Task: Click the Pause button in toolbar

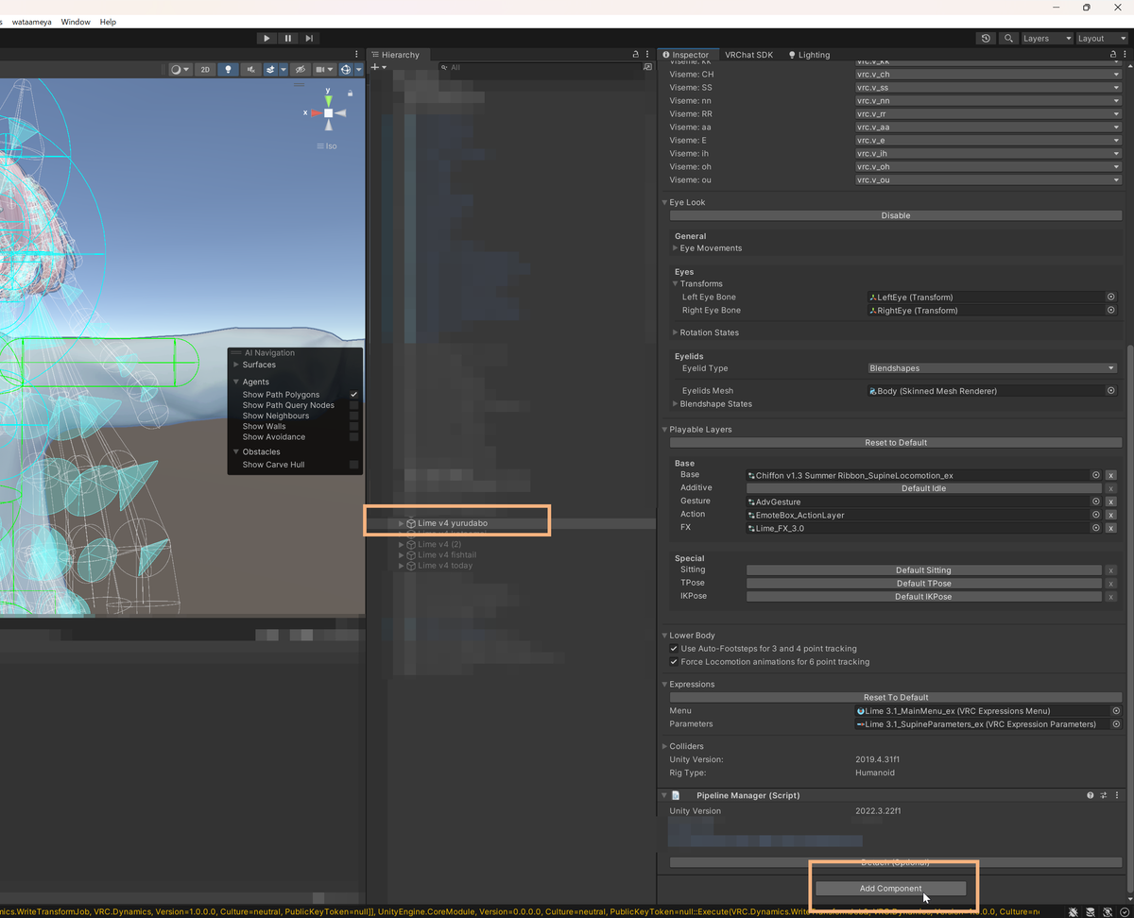Action: click(288, 38)
